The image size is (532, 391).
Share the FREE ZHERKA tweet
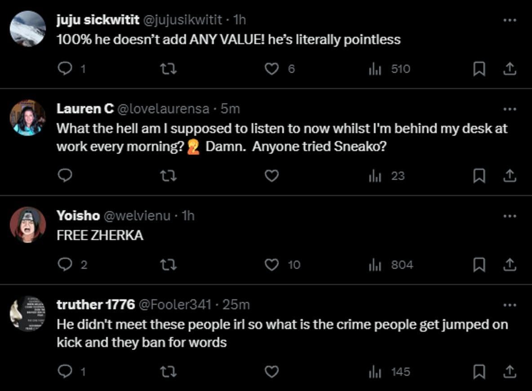[x=510, y=265]
